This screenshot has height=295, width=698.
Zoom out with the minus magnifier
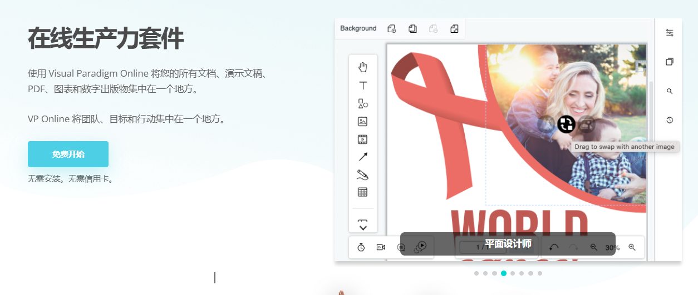(x=593, y=247)
